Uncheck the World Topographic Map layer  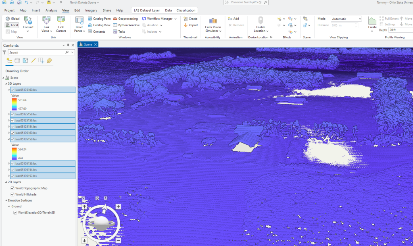coord(13,188)
